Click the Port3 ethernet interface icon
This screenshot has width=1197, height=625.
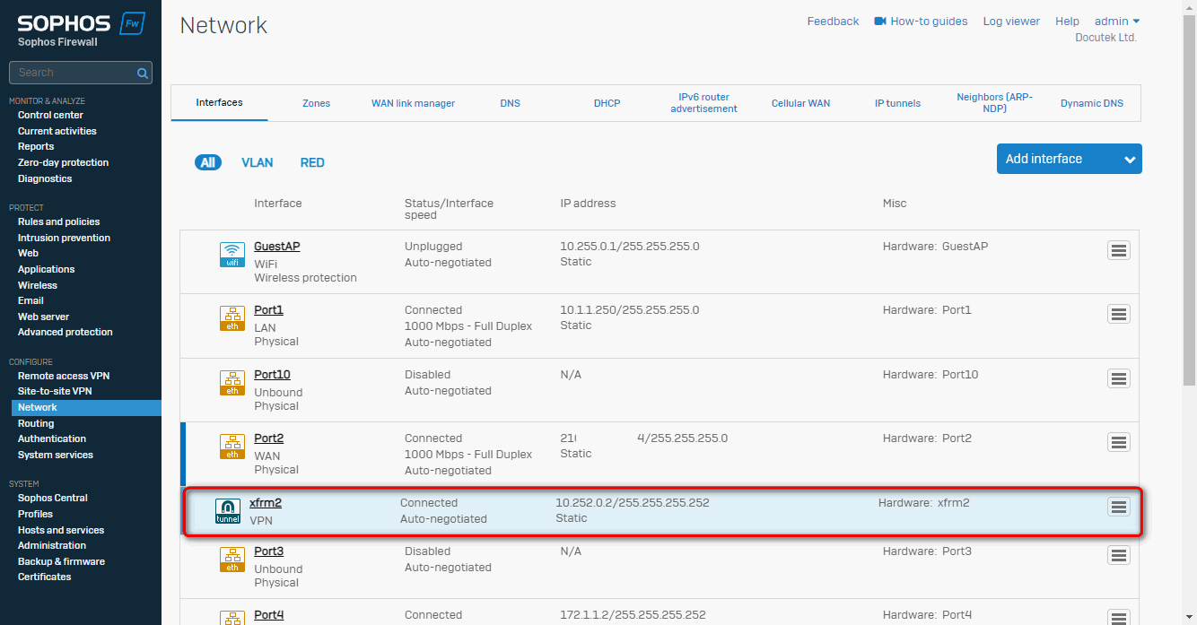[x=232, y=560]
